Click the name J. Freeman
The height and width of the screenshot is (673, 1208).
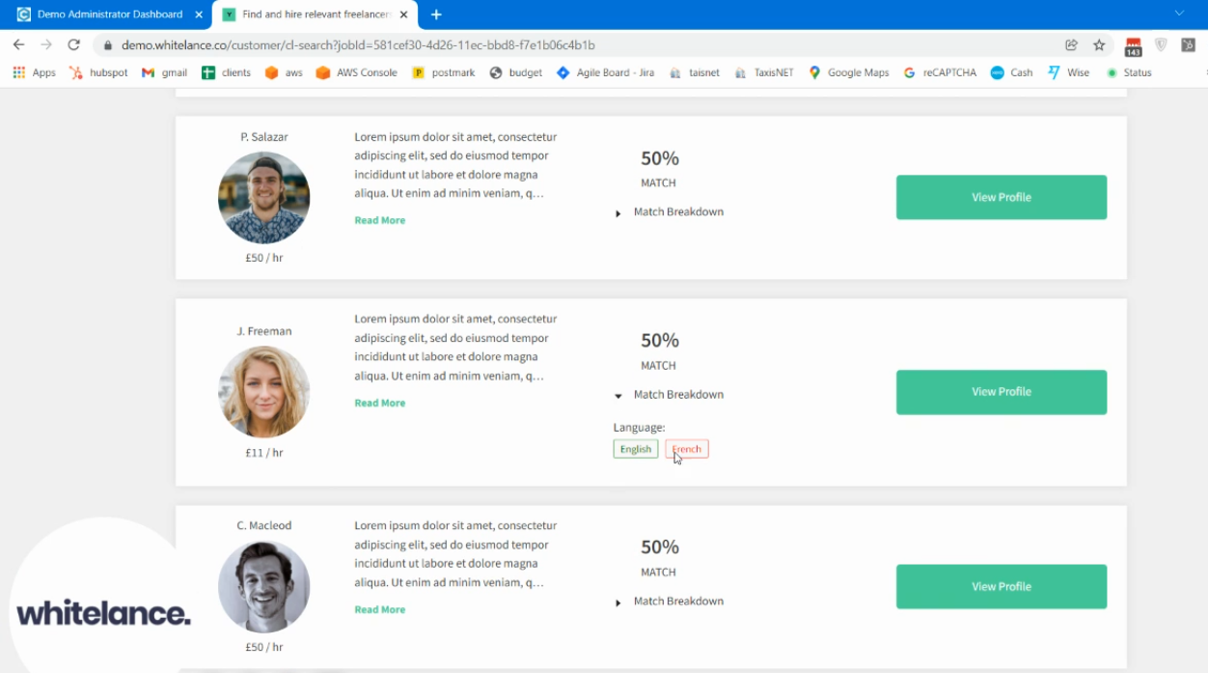pos(264,331)
